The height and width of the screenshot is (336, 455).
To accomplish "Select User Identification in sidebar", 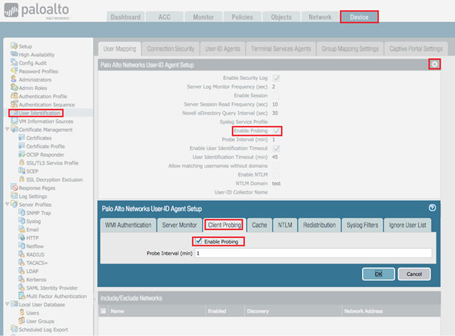I will tap(39, 113).
